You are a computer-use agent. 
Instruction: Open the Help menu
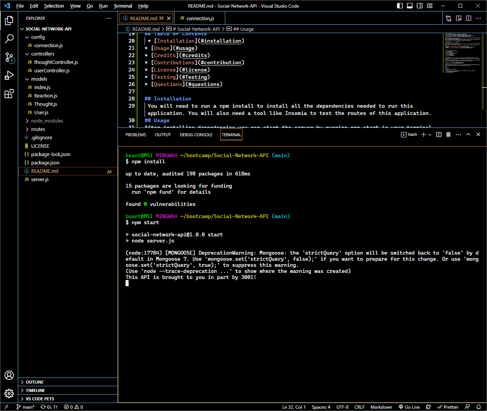(x=143, y=6)
